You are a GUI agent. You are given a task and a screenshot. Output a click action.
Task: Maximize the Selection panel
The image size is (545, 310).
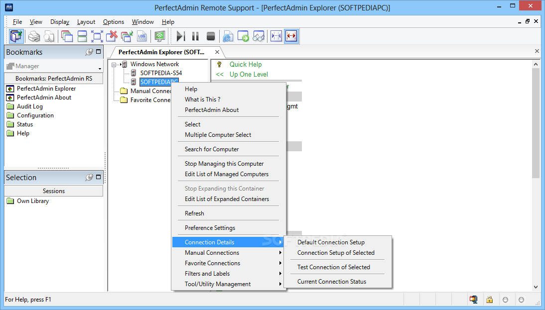[98, 177]
